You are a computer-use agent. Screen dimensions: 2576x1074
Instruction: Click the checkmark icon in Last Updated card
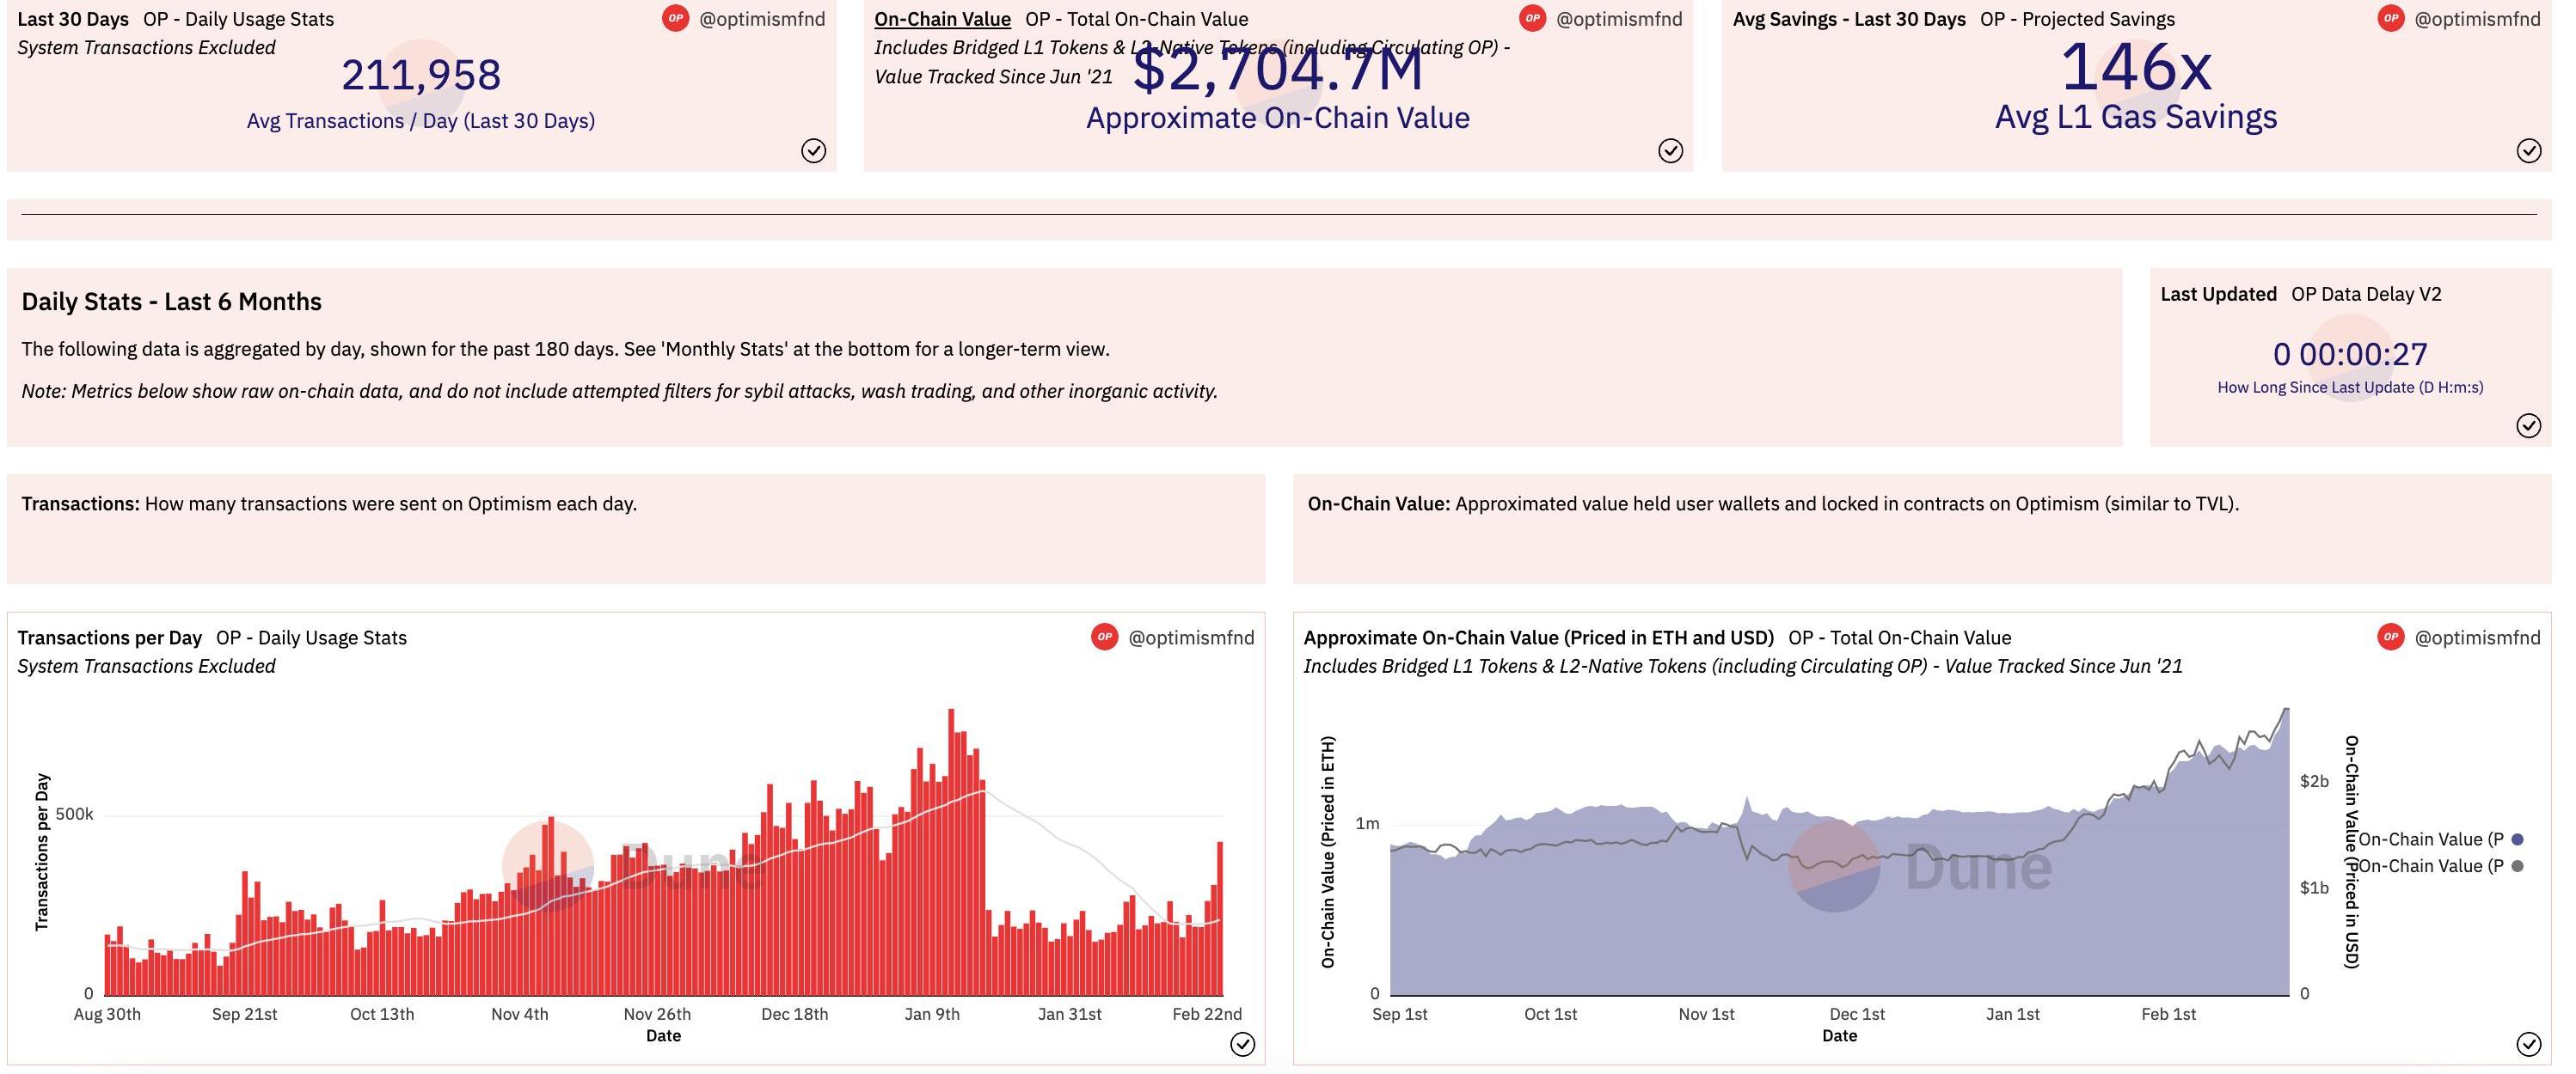click(2528, 425)
